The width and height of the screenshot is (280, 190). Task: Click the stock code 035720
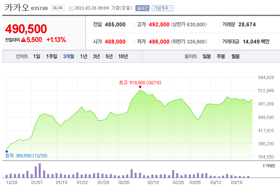click(39, 8)
